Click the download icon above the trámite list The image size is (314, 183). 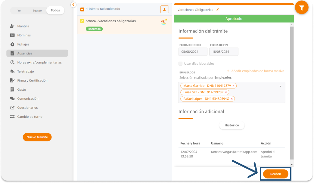[x=164, y=9]
